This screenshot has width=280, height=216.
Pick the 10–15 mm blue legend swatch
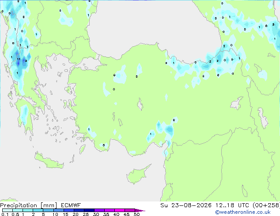click(x=58, y=210)
